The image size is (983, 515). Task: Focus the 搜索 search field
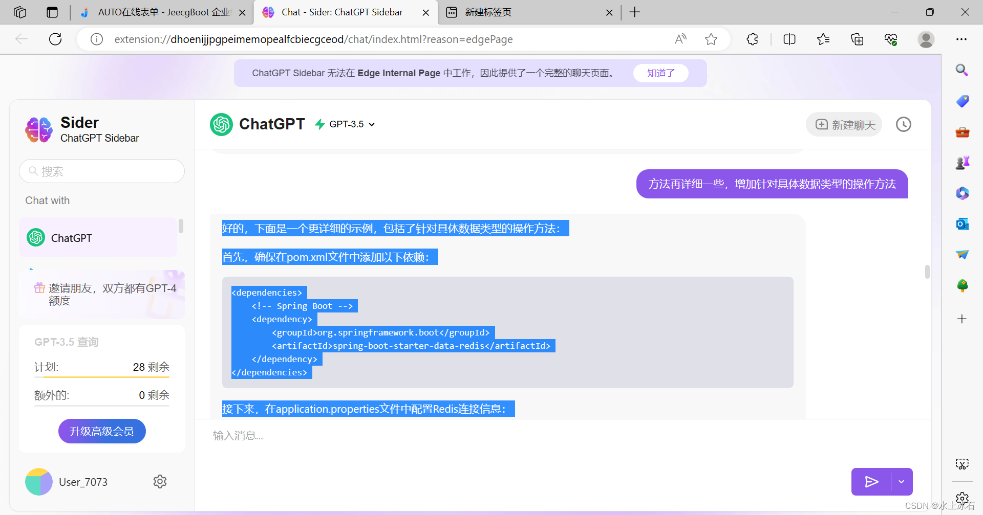(x=102, y=171)
